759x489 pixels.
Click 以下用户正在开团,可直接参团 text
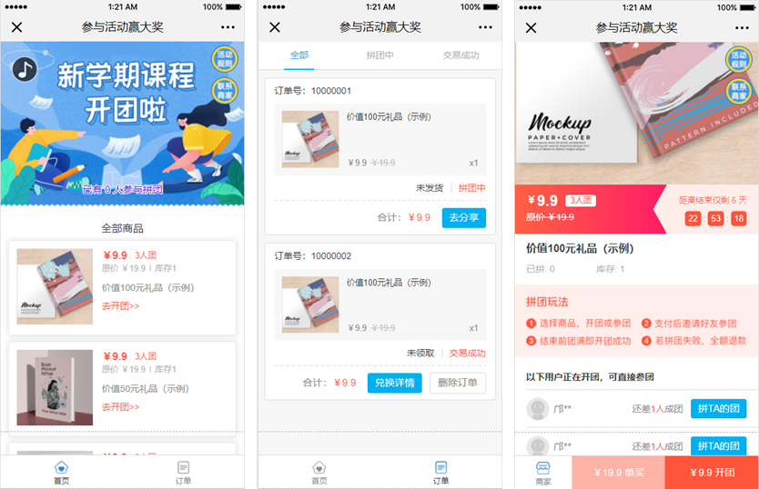[x=590, y=377]
